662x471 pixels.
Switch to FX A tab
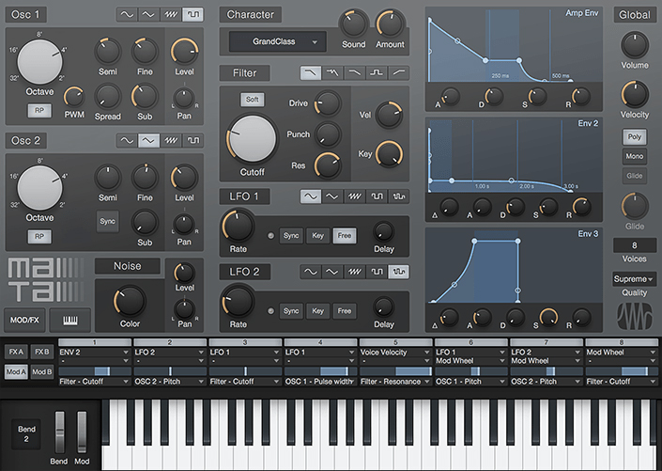(16, 352)
